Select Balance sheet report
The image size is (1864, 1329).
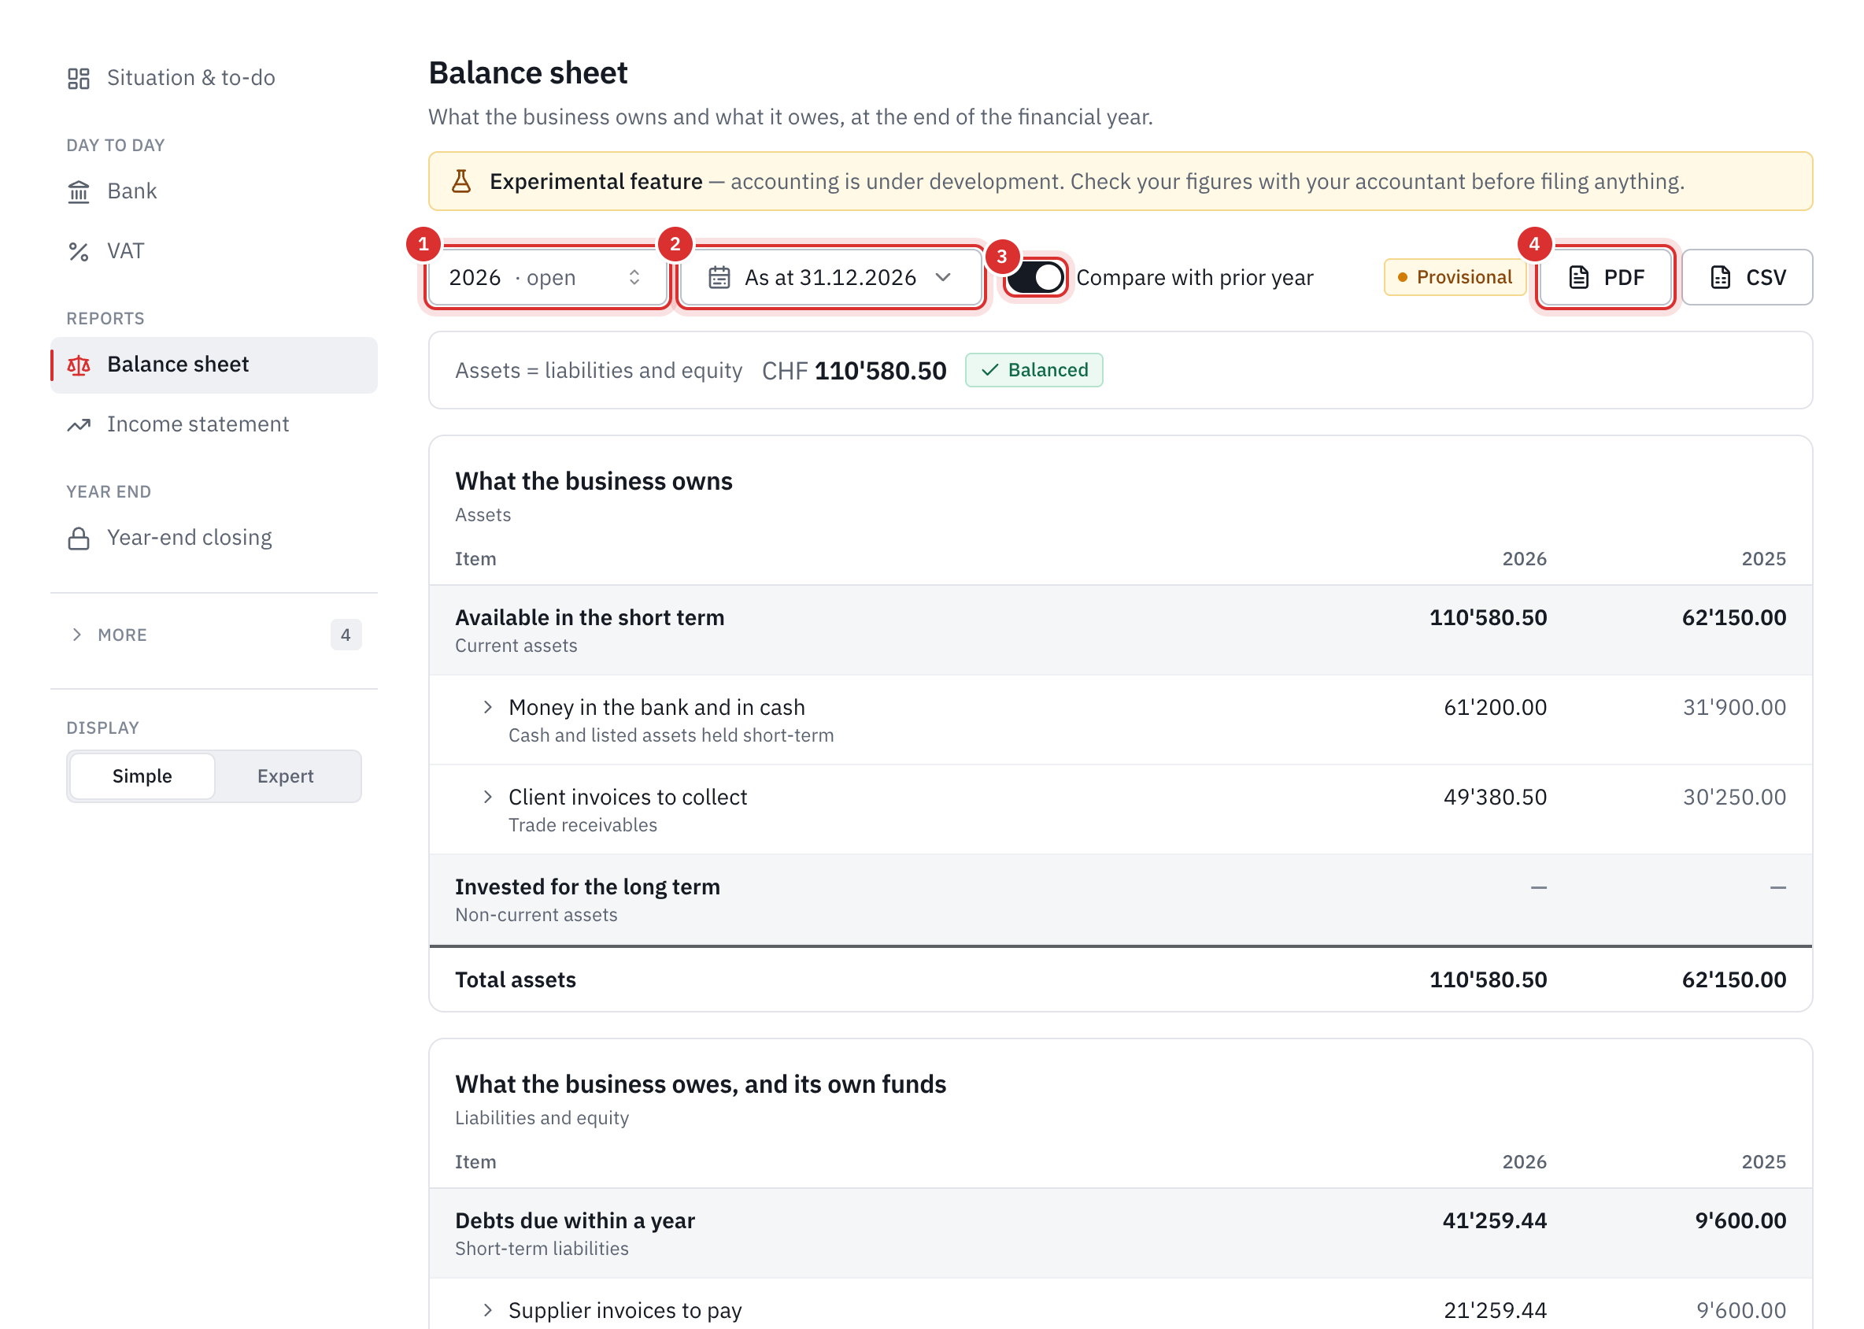[x=213, y=365]
